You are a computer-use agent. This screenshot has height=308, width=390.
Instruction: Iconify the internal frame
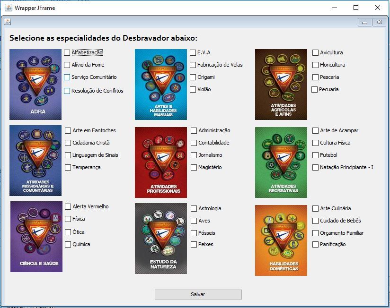point(364,22)
